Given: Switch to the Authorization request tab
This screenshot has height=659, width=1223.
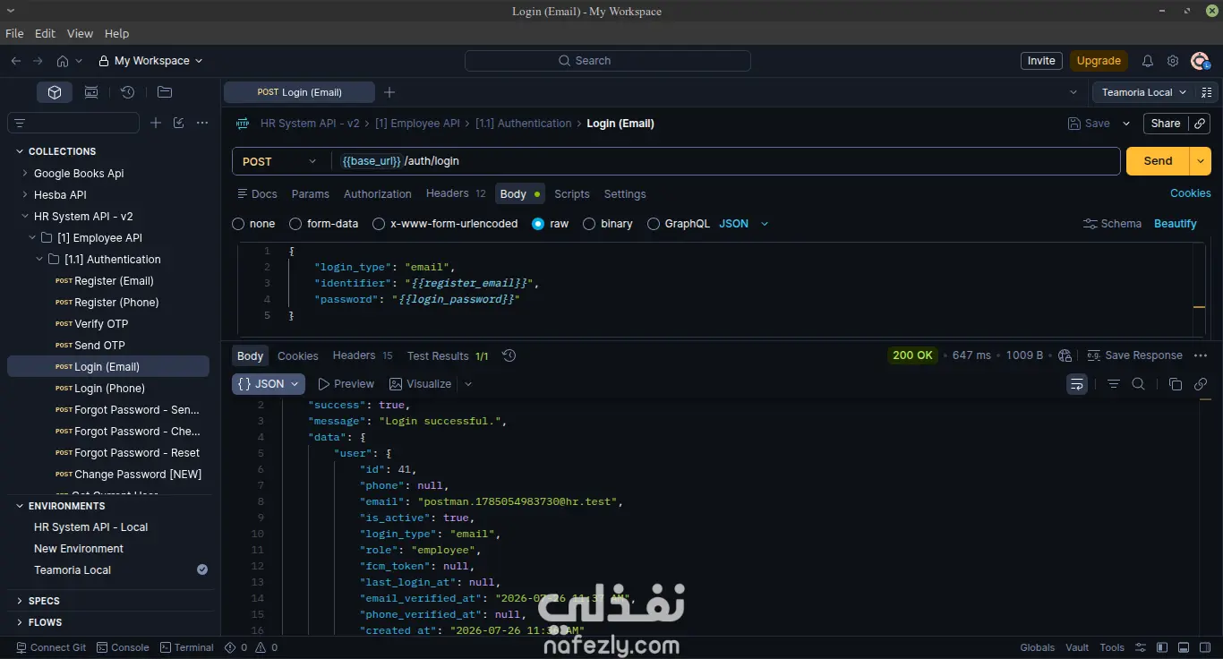Looking at the screenshot, I should pyautogui.click(x=378, y=194).
